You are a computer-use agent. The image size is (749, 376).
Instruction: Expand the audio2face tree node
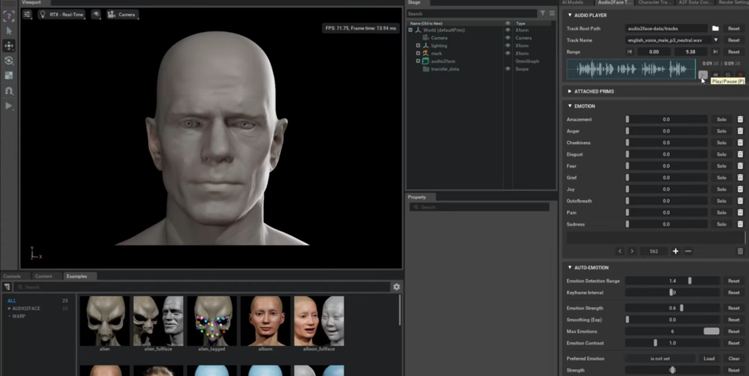(x=418, y=61)
